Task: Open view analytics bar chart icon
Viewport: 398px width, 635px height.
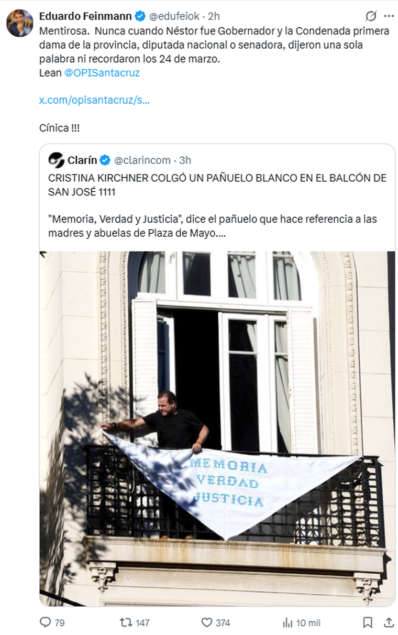Action: click(x=288, y=622)
